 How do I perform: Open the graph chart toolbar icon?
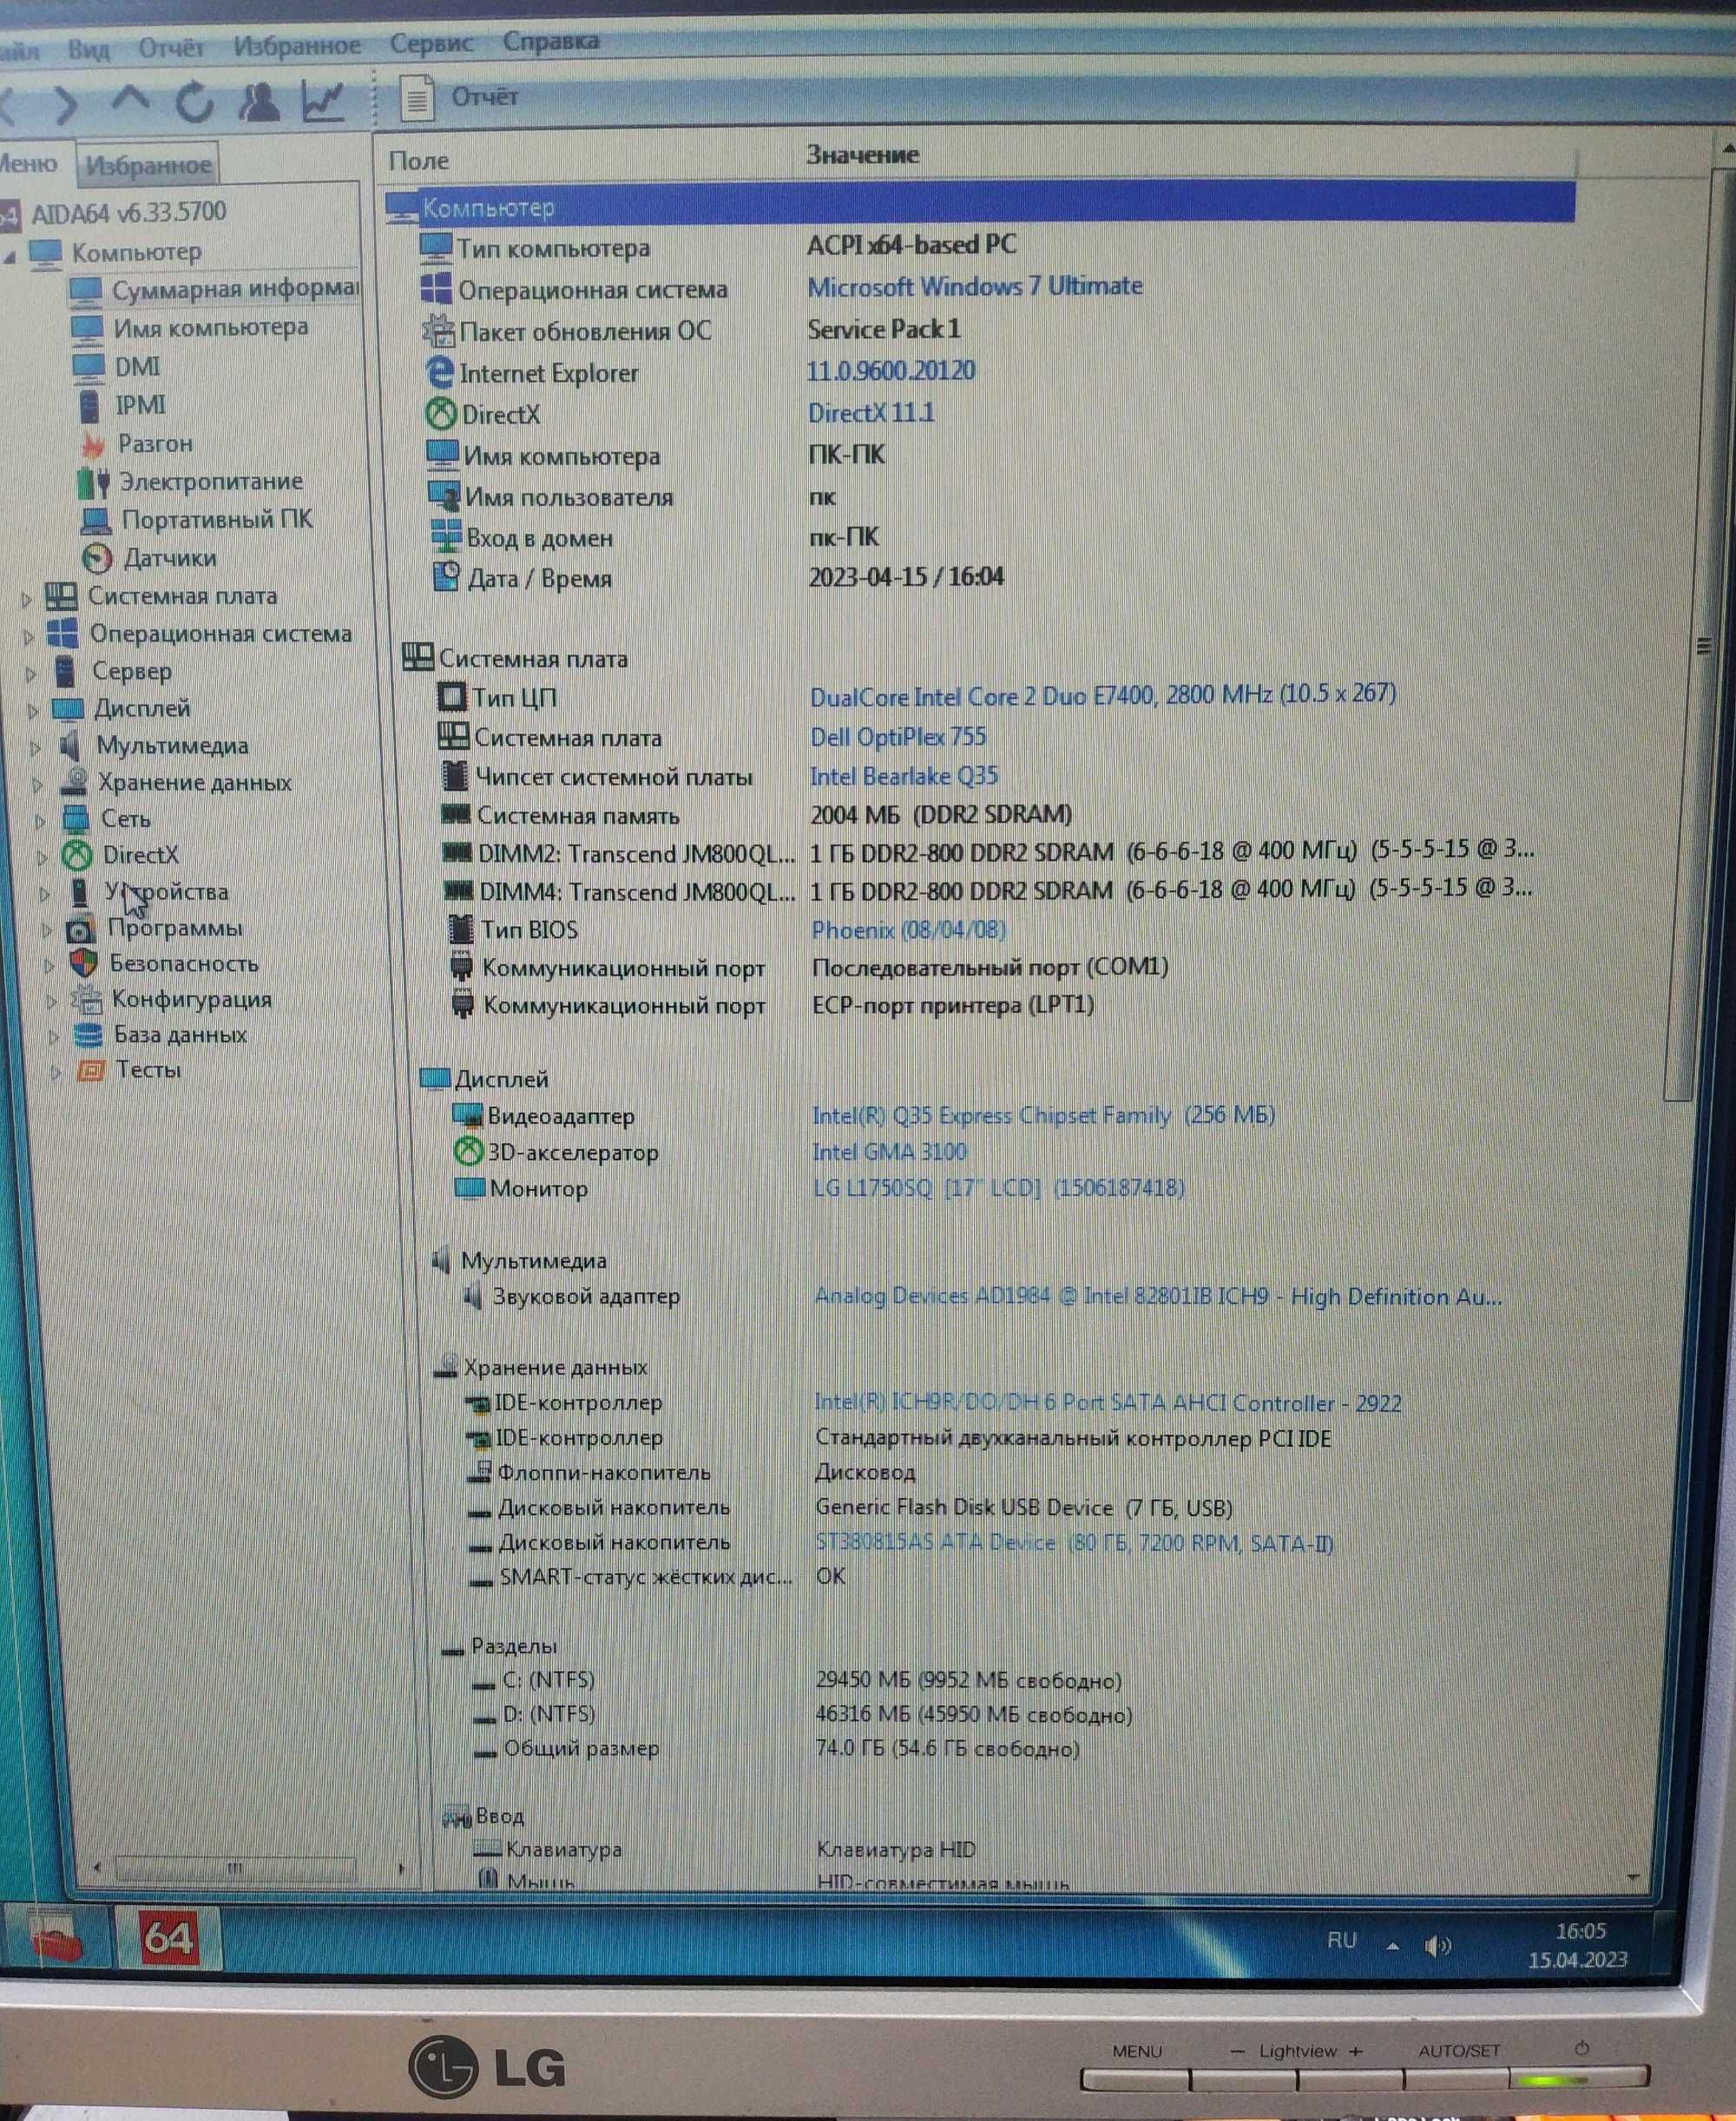pos(324,101)
